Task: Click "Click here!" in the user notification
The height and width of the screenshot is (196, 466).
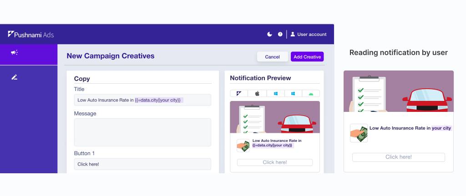Action: [398, 157]
